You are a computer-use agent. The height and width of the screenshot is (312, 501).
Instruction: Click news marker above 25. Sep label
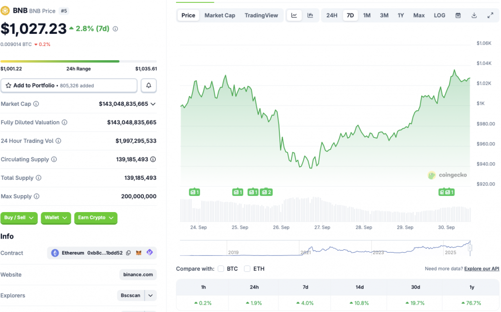pyautogui.click(x=237, y=192)
